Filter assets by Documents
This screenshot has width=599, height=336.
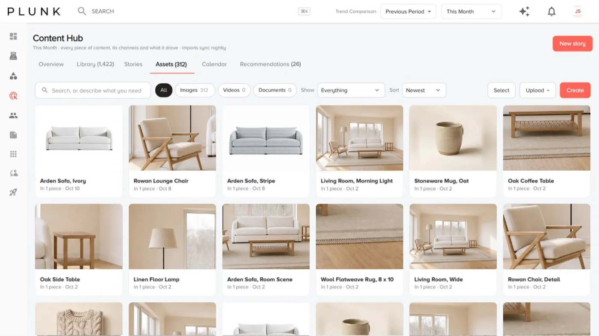pyautogui.click(x=275, y=90)
